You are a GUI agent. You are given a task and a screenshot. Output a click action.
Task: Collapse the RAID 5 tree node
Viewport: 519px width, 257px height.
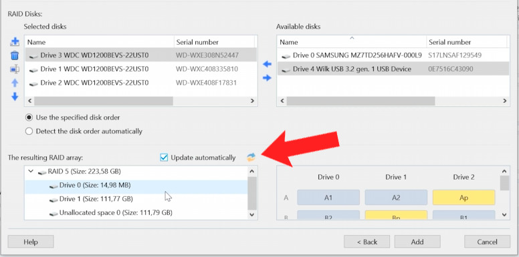[31, 172]
